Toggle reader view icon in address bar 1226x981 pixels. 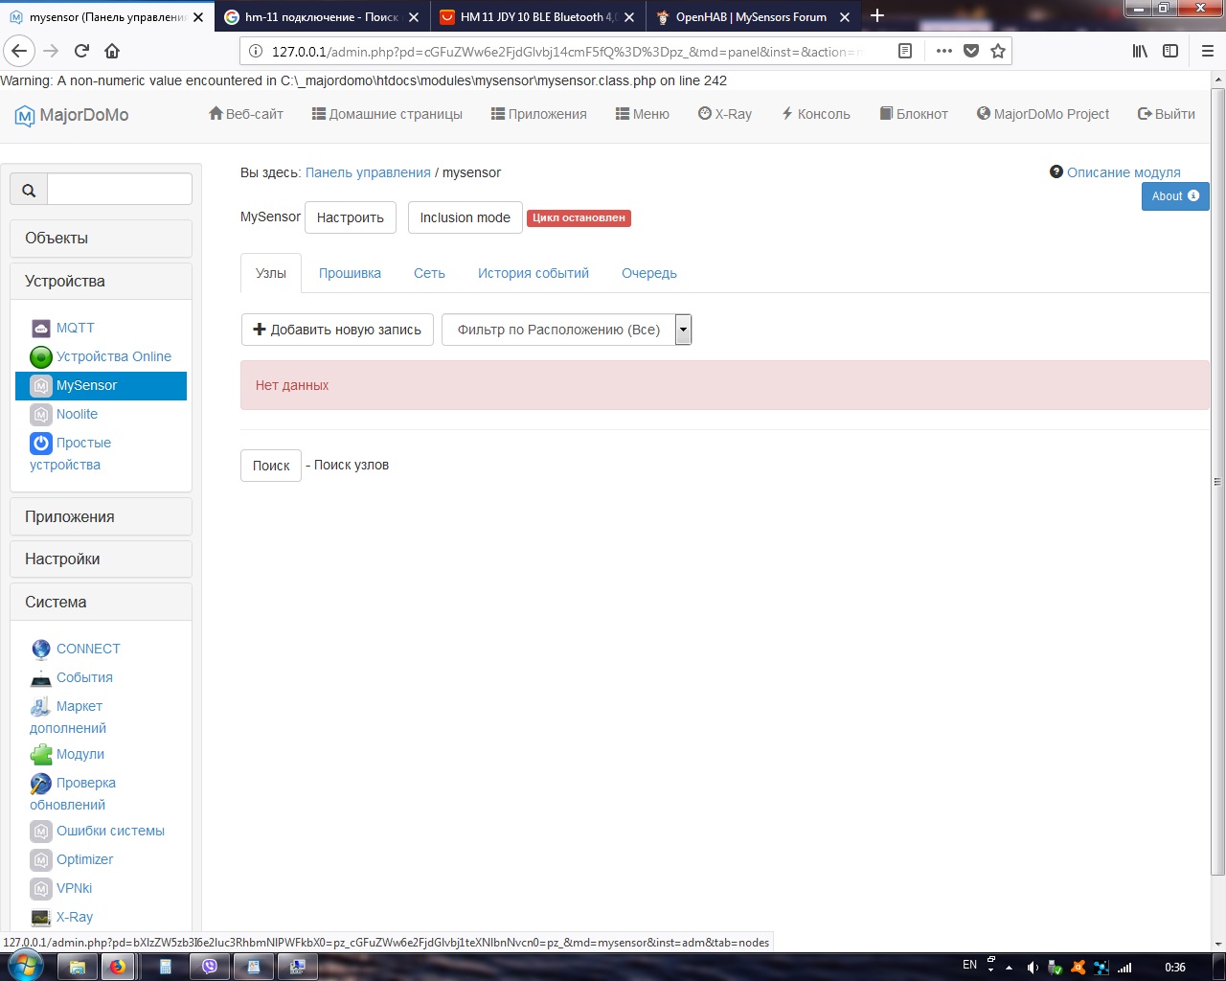tap(905, 51)
